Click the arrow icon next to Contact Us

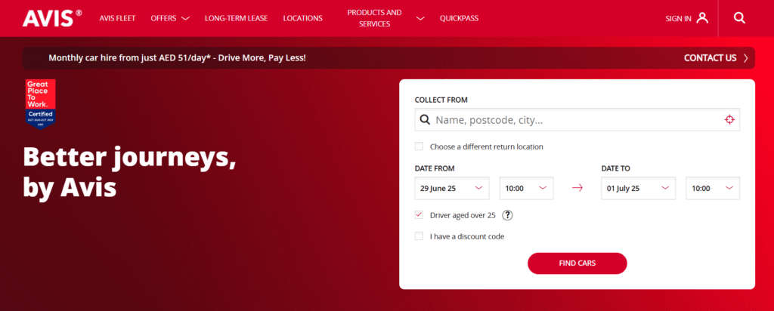746,58
